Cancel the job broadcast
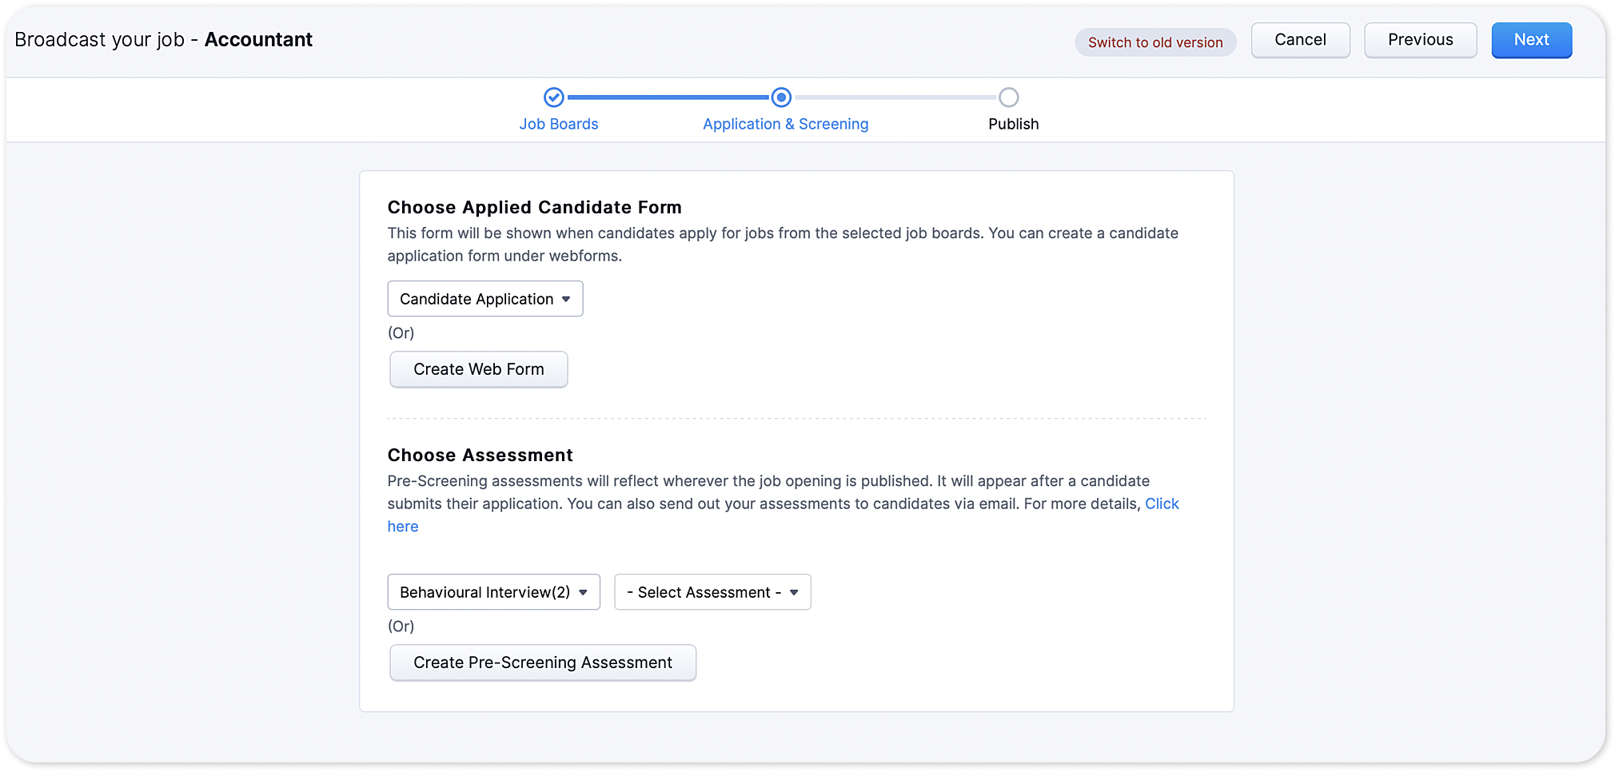Image resolution: width=1615 pixels, height=772 pixels. tap(1300, 40)
